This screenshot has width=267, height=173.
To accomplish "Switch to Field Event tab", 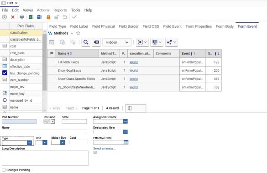I will click(173, 26).
